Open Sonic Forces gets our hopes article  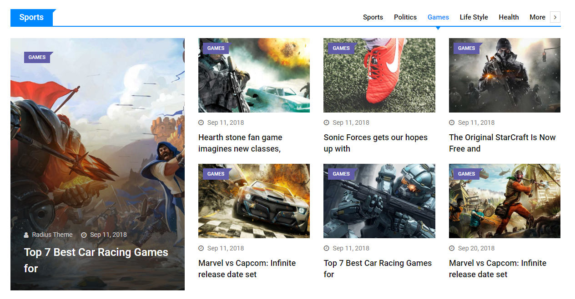(x=376, y=143)
